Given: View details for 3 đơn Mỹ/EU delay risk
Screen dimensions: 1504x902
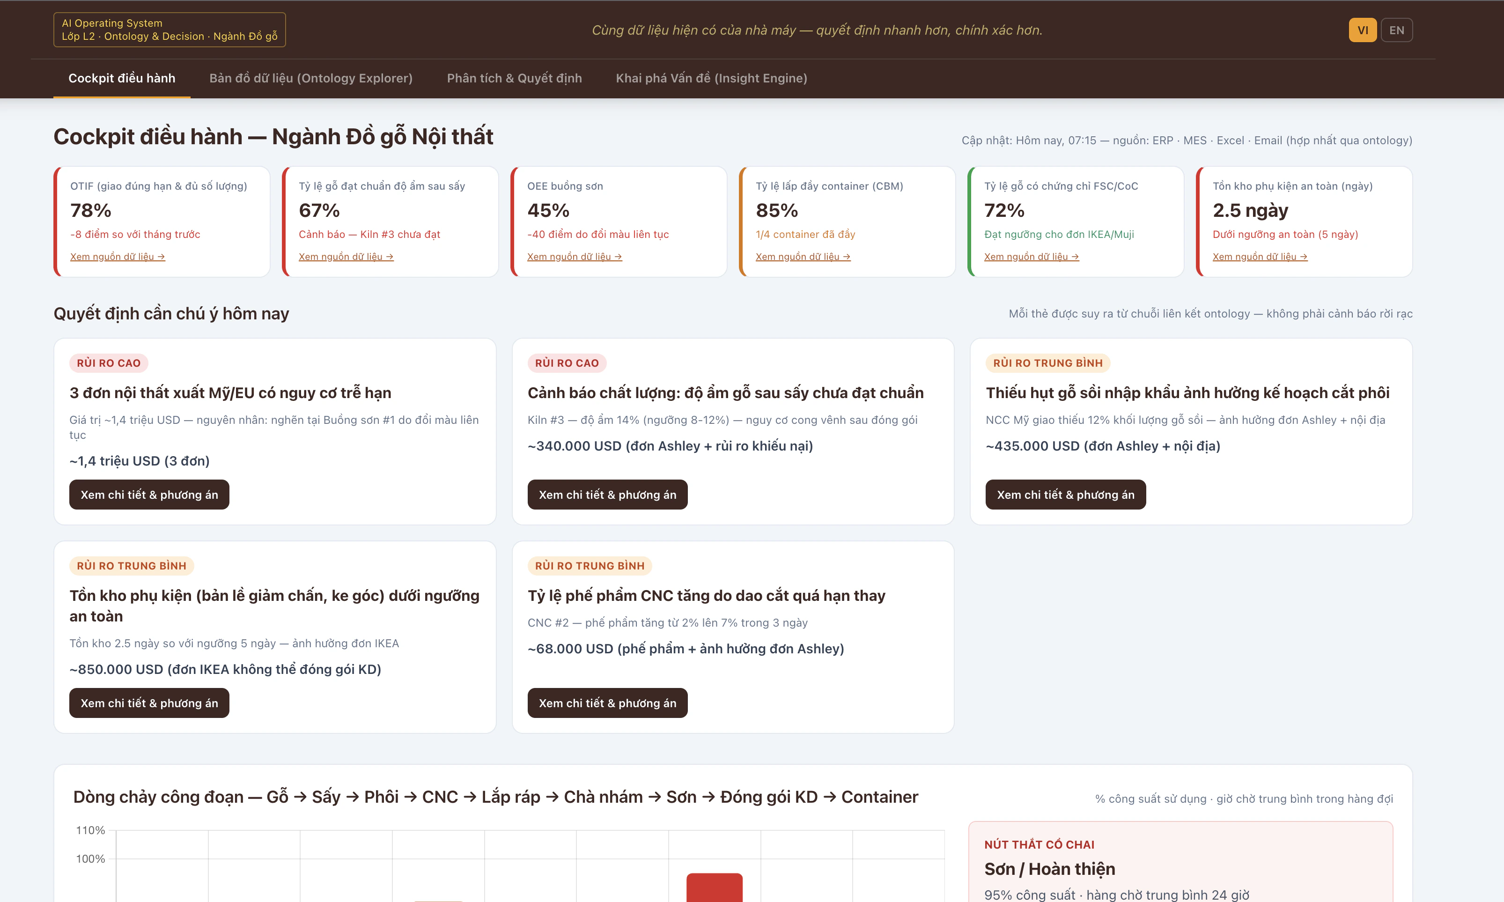Looking at the screenshot, I should (x=149, y=495).
